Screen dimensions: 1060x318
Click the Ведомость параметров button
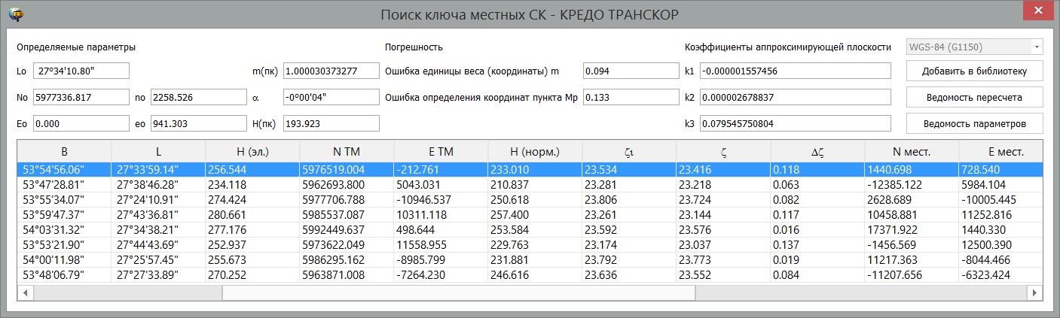975,123
